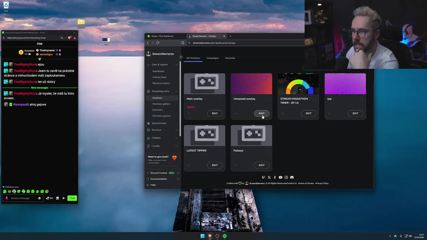The image size is (427, 240).
Task: Open STREAM MARATHON TIMER three-dot menu
Action: click(x=282, y=113)
